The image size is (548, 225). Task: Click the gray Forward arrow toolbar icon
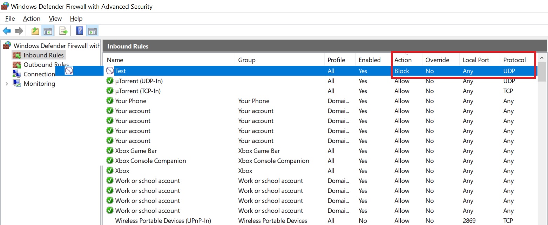19,31
